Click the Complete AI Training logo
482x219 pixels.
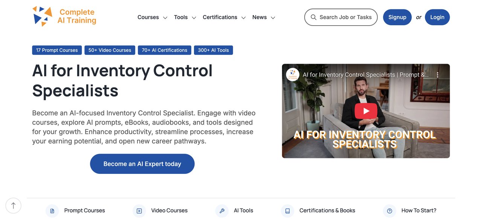point(64,17)
